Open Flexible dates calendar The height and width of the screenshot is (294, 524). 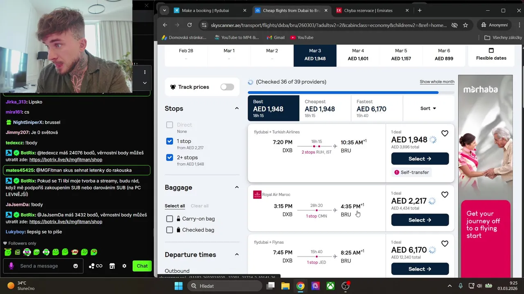point(491,55)
